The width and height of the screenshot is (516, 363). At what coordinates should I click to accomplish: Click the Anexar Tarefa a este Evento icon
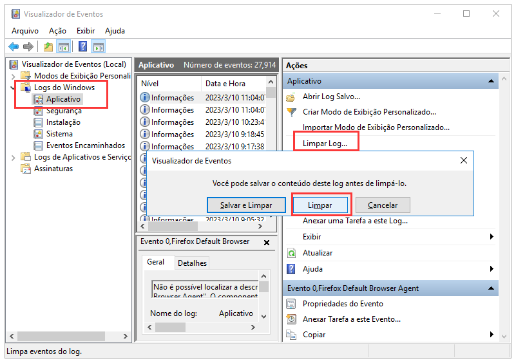[x=291, y=319]
